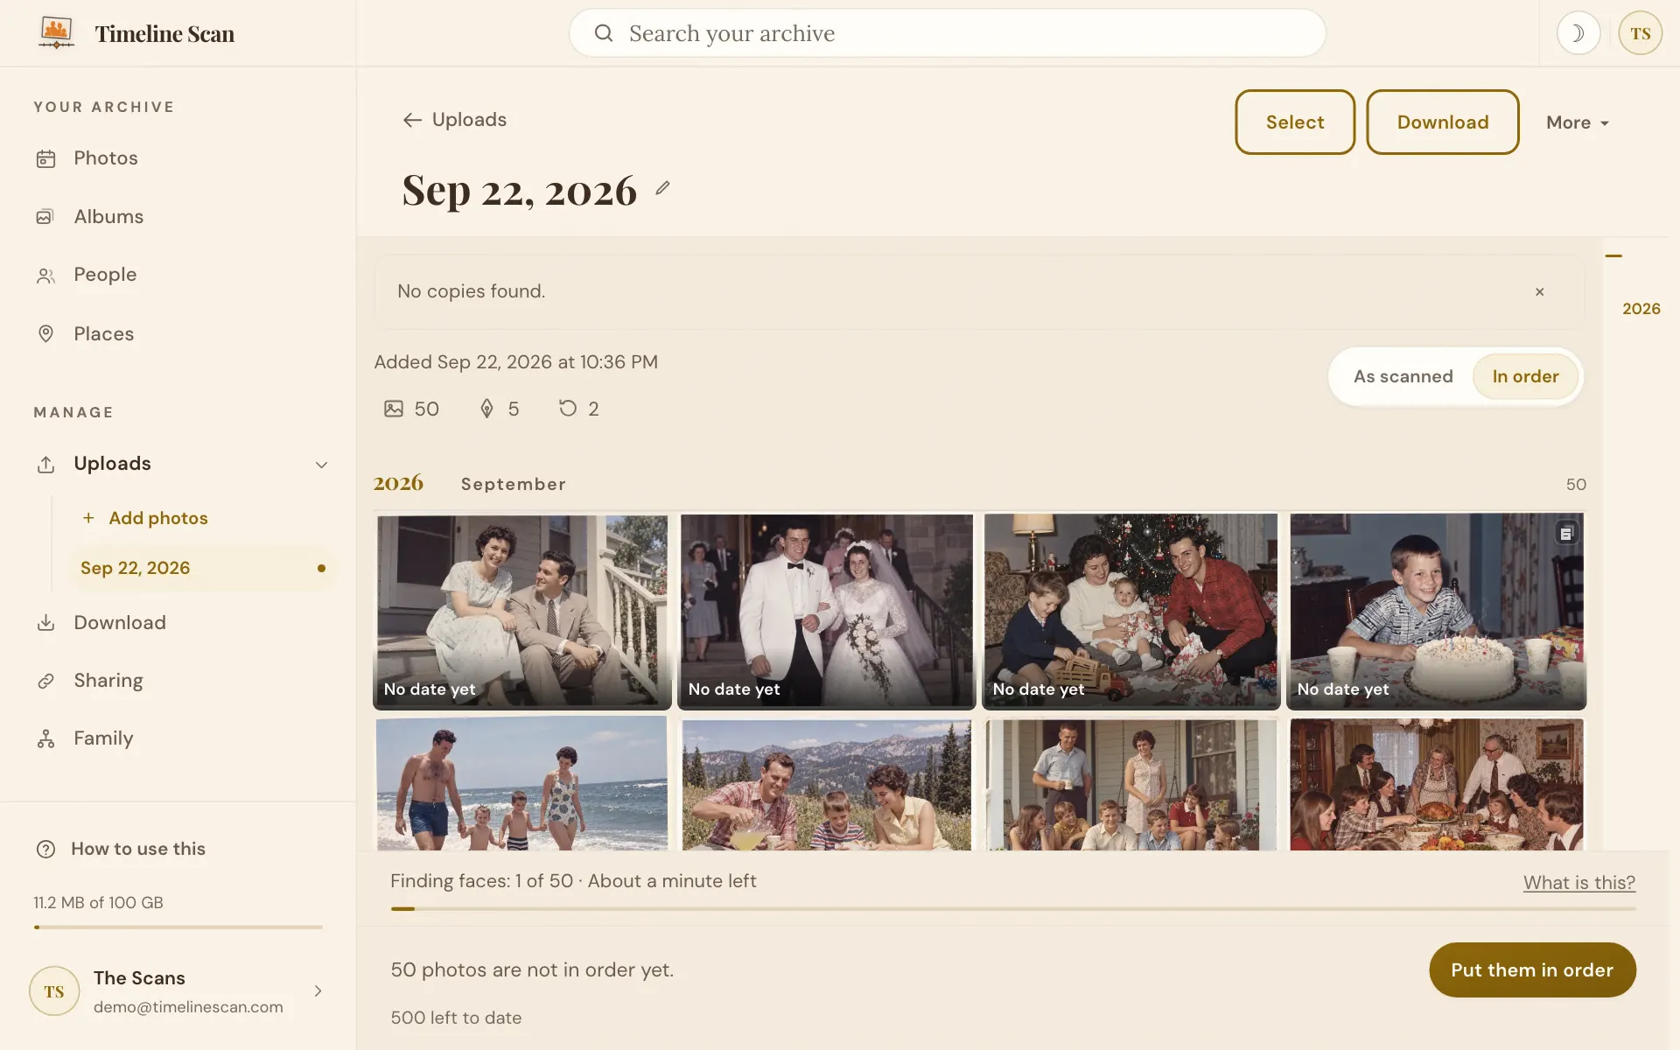Click the Uploads upload-arrow icon in the sidebar

tap(45, 464)
